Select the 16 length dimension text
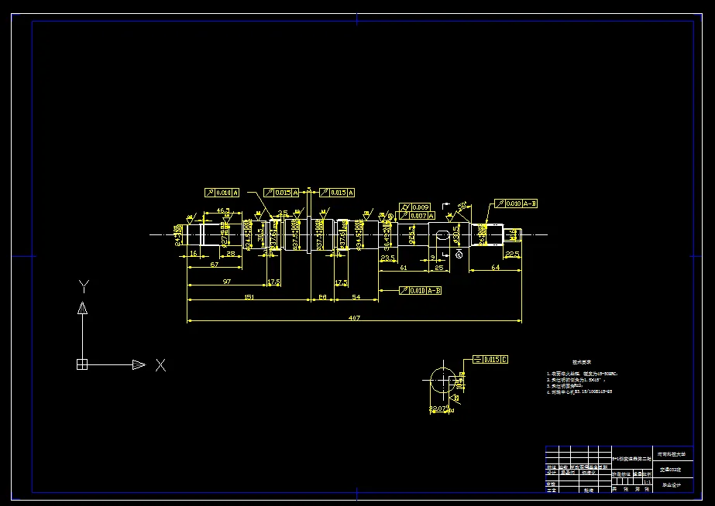Image resolution: width=715 pixels, height=506 pixels. tap(194, 253)
